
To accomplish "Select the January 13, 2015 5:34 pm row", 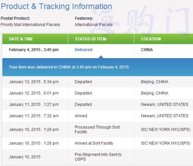I will [x=98, y=82].
